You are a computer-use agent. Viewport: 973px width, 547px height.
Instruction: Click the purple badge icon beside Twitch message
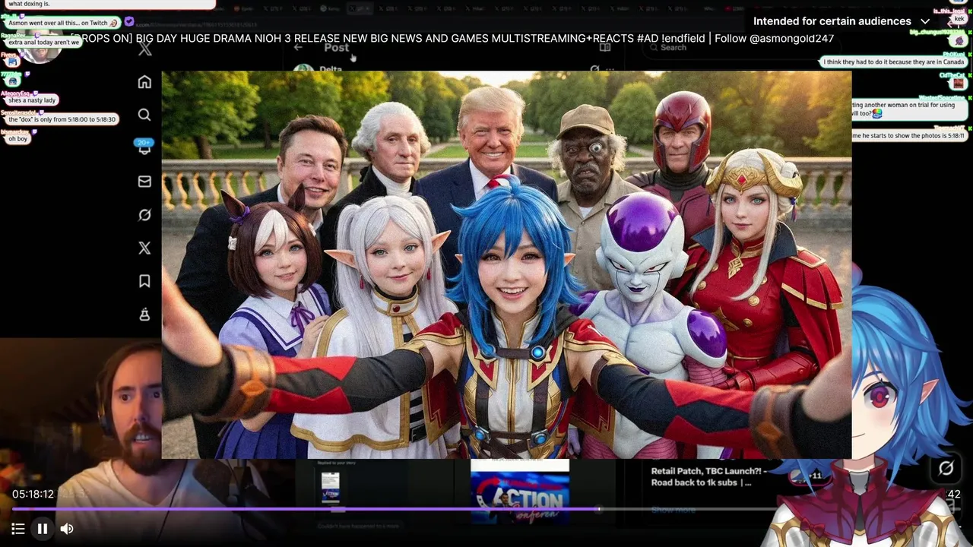pos(129,22)
